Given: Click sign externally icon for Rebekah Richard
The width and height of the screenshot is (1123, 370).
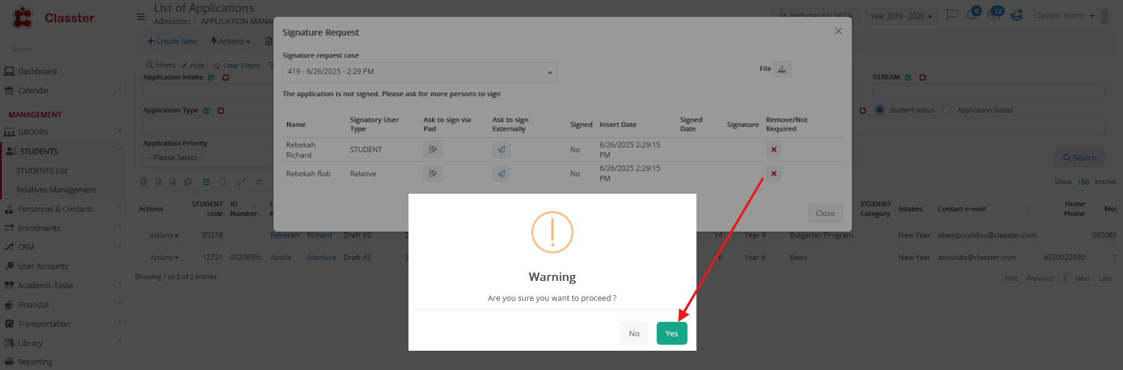Looking at the screenshot, I should (x=501, y=150).
